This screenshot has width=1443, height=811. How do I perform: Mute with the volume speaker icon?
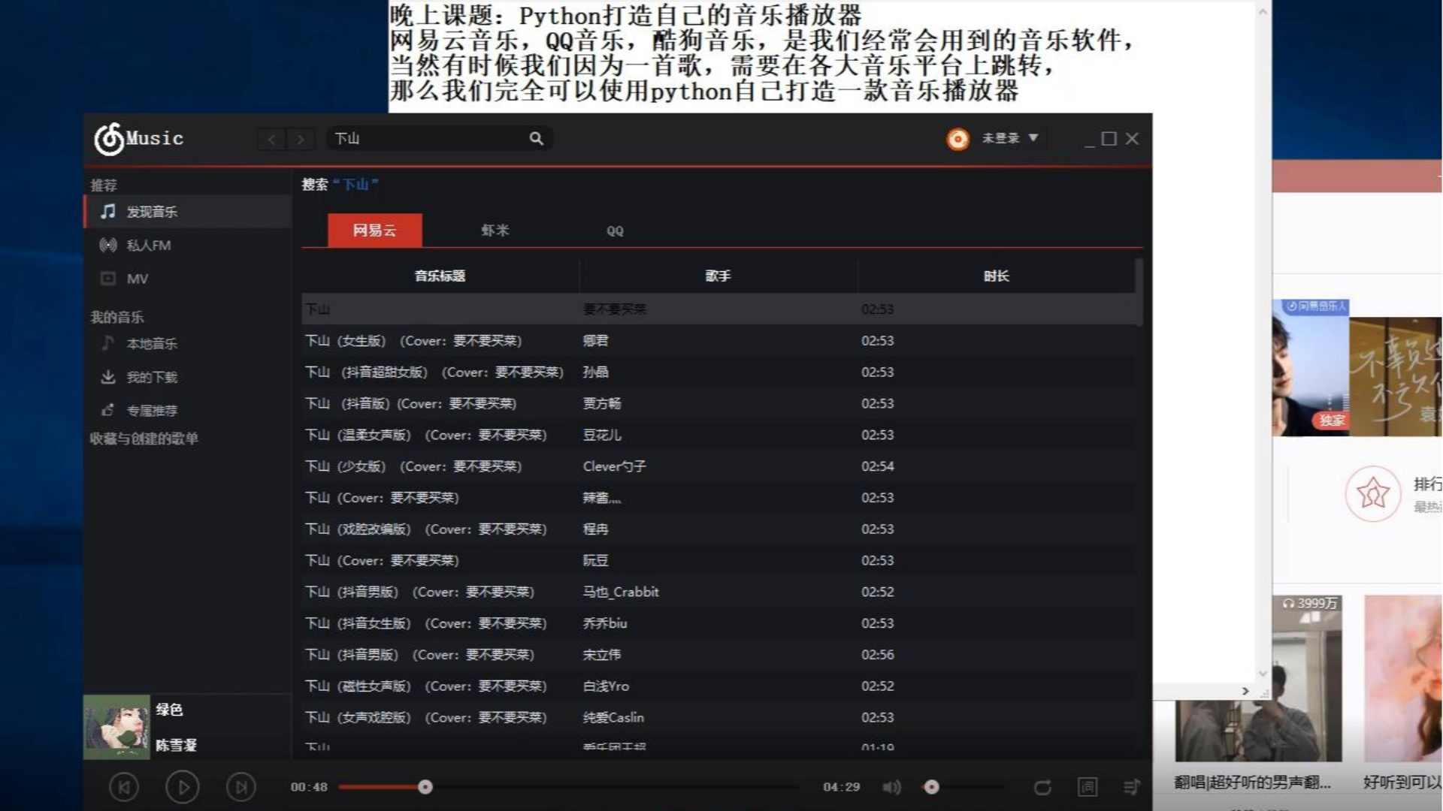pyautogui.click(x=892, y=787)
